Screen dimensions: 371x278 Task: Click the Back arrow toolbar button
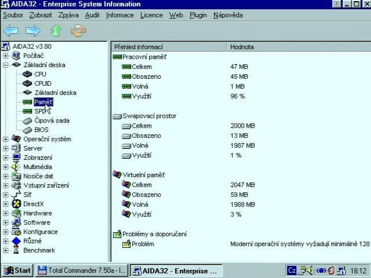[11, 31]
